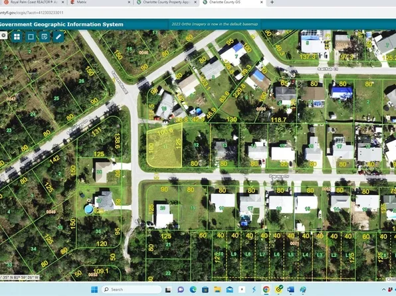The image size is (396, 296).
Task: Click the '83.6' dimension label
Action: point(225,97)
